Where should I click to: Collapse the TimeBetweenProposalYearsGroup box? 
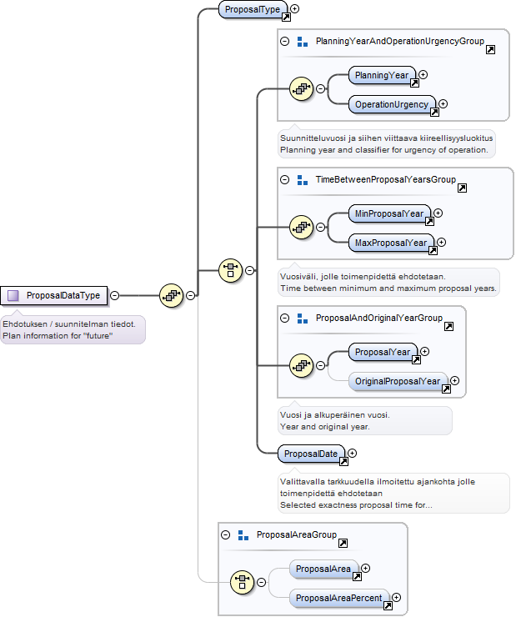tap(285, 180)
